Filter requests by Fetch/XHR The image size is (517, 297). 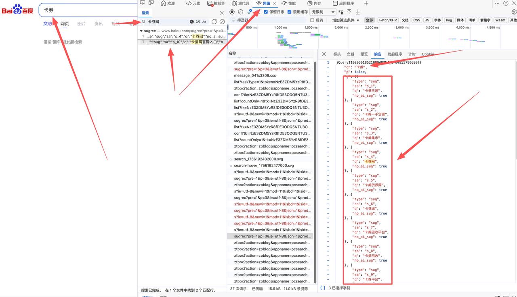[x=388, y=20]
